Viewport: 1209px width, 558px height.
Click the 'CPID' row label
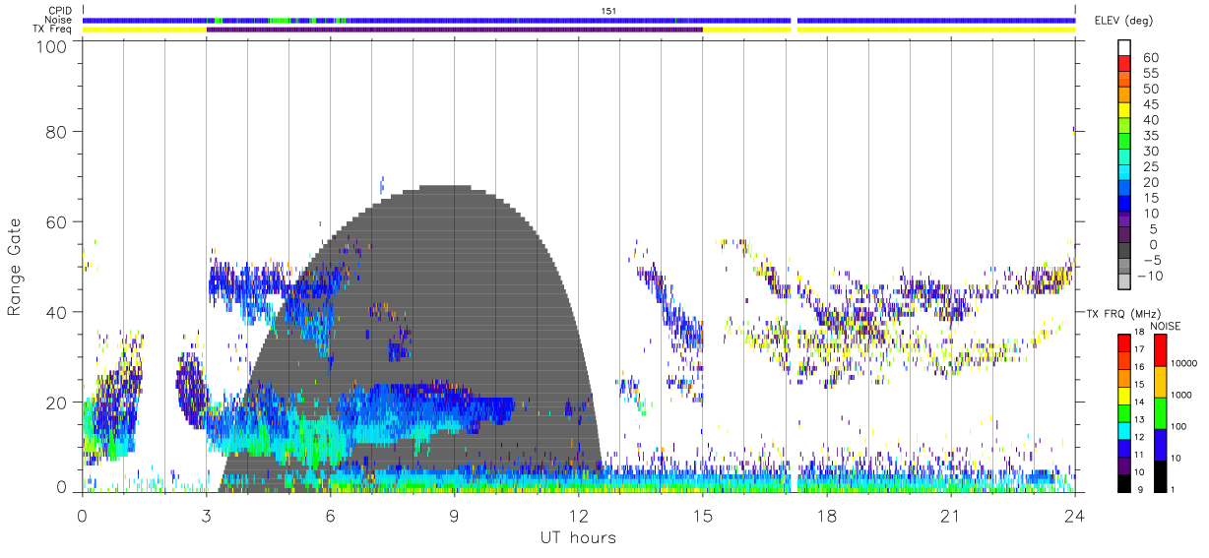pyautogui.click(x=61, y=10)
